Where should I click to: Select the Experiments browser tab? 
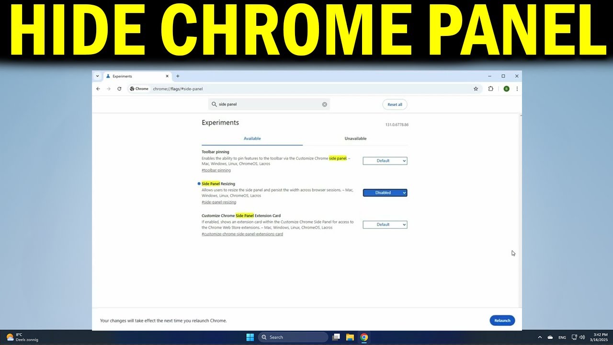[137, 76]
